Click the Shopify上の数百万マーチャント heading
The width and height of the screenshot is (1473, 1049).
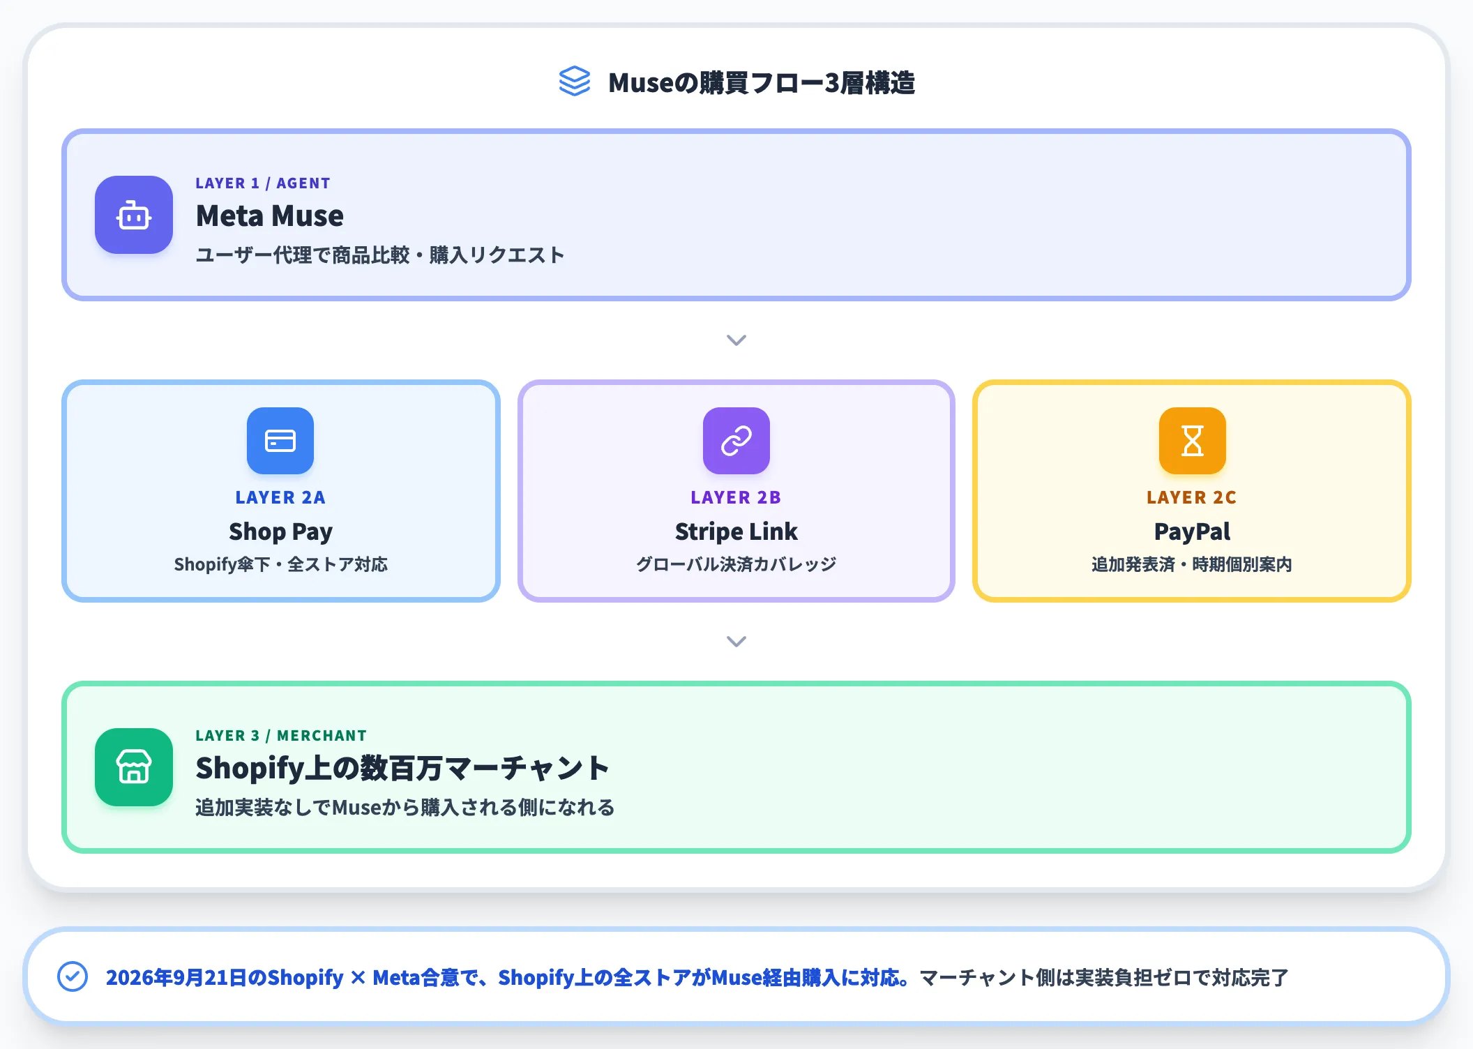tap(402, 769)
